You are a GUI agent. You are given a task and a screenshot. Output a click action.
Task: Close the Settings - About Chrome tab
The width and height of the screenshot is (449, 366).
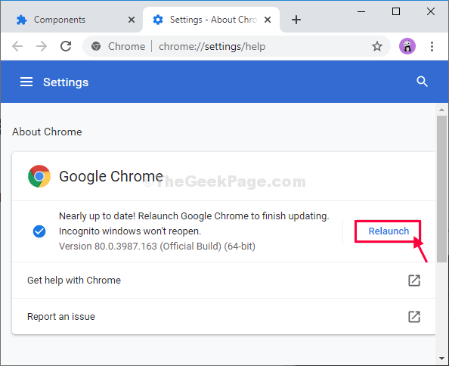(x=268, y=20)
